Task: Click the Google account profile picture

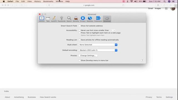Action: pyautogui.click(x=173, y=9)
